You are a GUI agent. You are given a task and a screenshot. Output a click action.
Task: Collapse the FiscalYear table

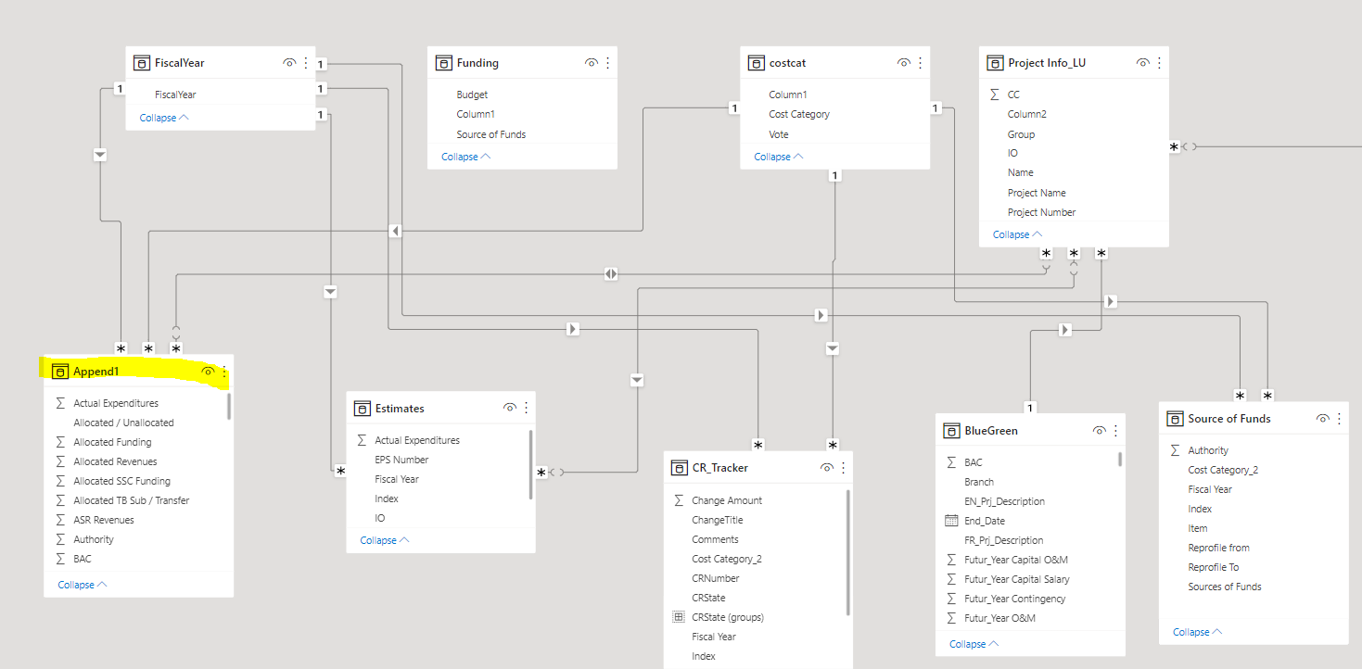coord(164,118)
